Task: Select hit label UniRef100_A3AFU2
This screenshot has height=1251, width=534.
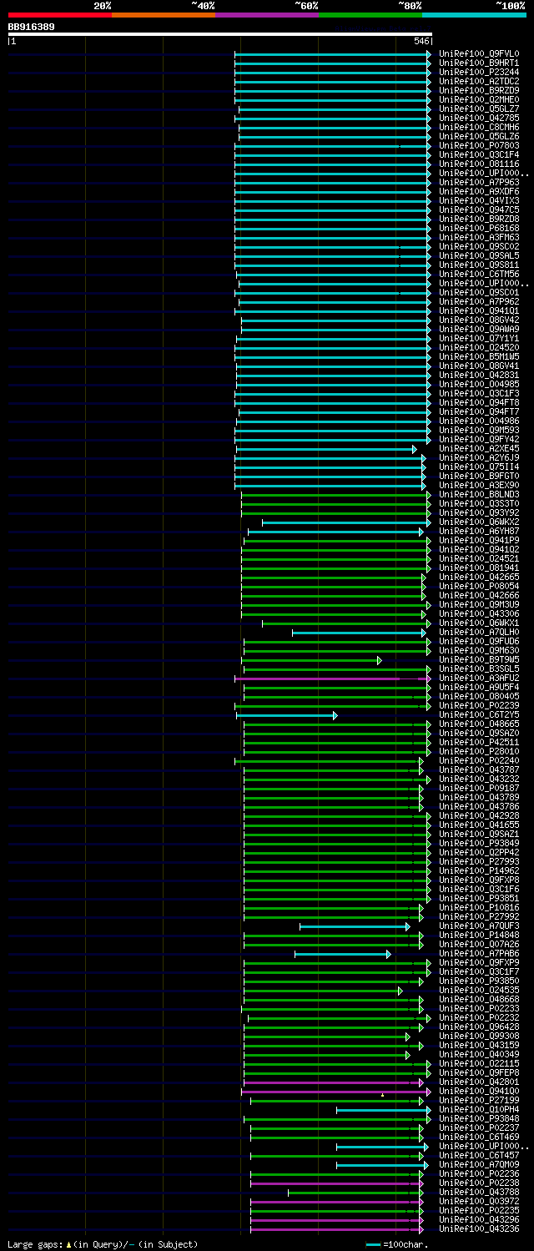Action: click(479, 678)
